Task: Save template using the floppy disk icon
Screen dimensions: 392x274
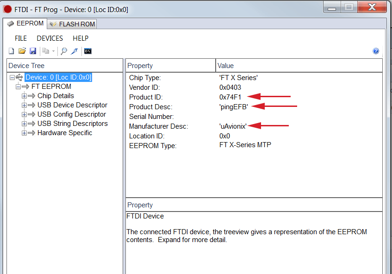Action: tap(33, 51)
